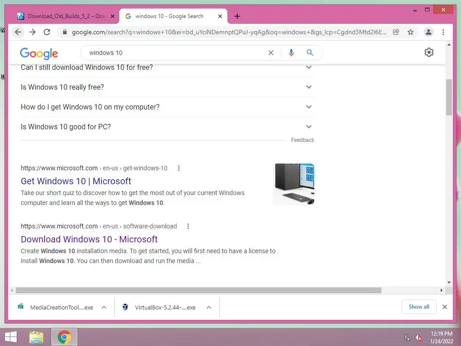
Task: Clear the search box text
Action: (x=271, y=53)
